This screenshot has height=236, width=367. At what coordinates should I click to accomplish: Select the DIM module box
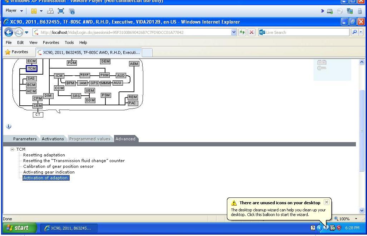(x=48, y=96)
